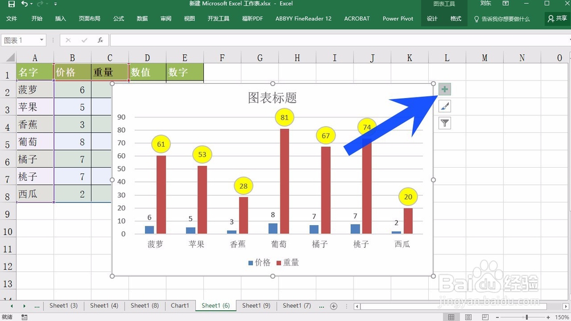
Task: Select column A header
Action: [x=35, y=58]
